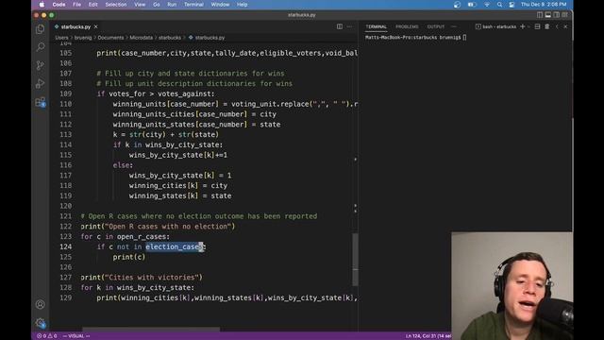Open the File menu

point(77,5)
